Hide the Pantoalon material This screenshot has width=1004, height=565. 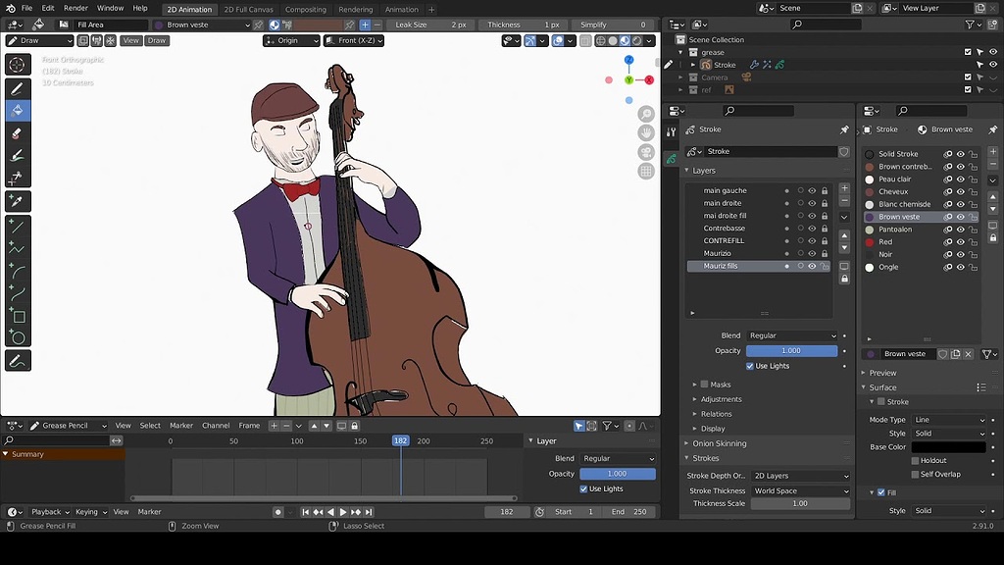961,230
